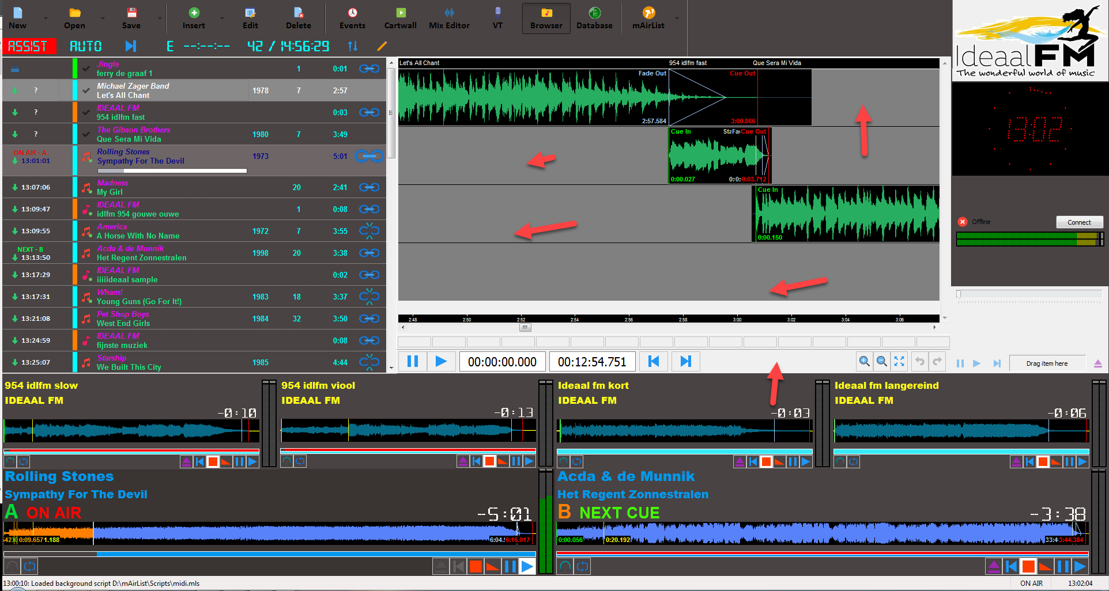Image resolution: width=1109 pixels, height=591 pixels.
Task: Toggle the Browser panel button
Action: [x=546, y=18]
